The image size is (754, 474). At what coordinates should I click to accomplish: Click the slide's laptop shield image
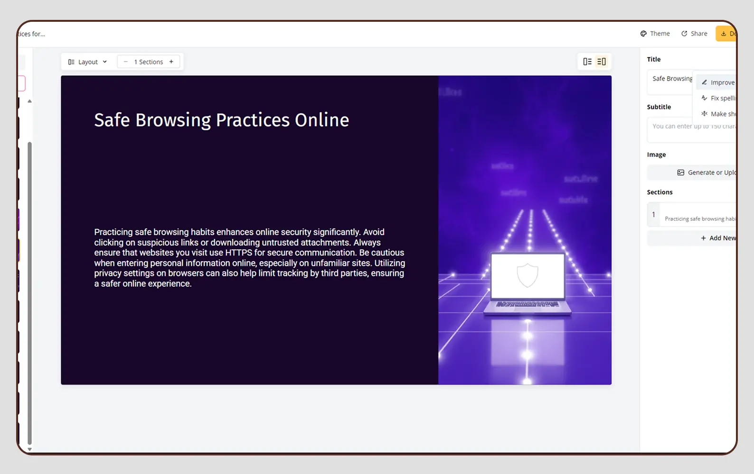tap(525, 230)
